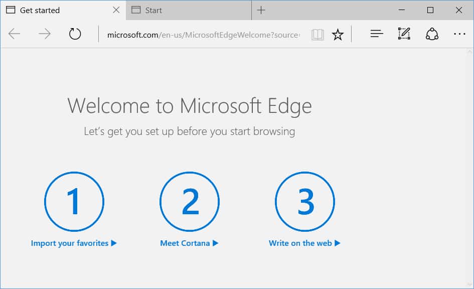Image resolution: width=474 pixels, height=289 pixels.
Task: Make a Web Note with pen icon
Action: point(404,34)
